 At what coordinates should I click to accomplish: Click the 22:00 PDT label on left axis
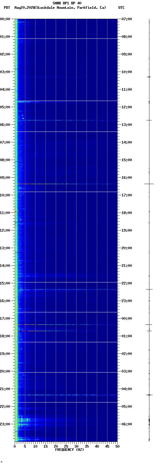(5, 407)
